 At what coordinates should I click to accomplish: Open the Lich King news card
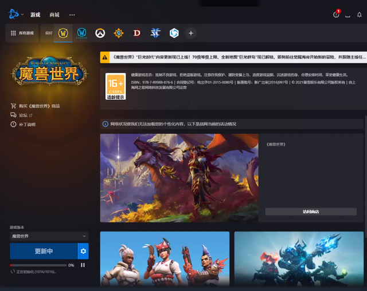[x=299, y=258]
